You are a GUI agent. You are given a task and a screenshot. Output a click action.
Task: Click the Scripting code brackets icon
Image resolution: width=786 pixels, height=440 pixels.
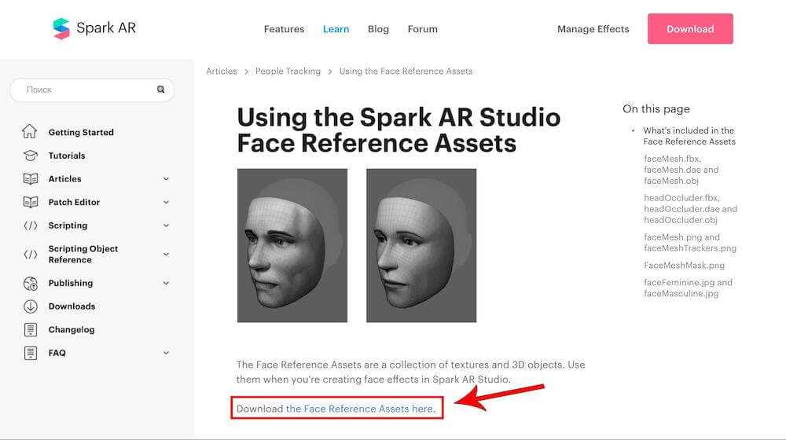(30, 225)
